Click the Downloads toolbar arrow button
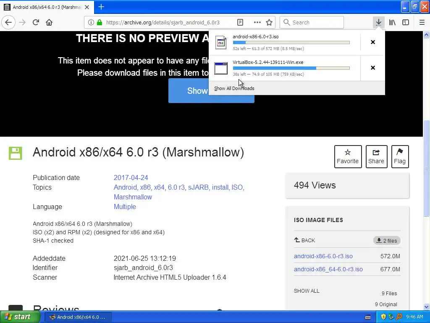 tap(378, 22)
